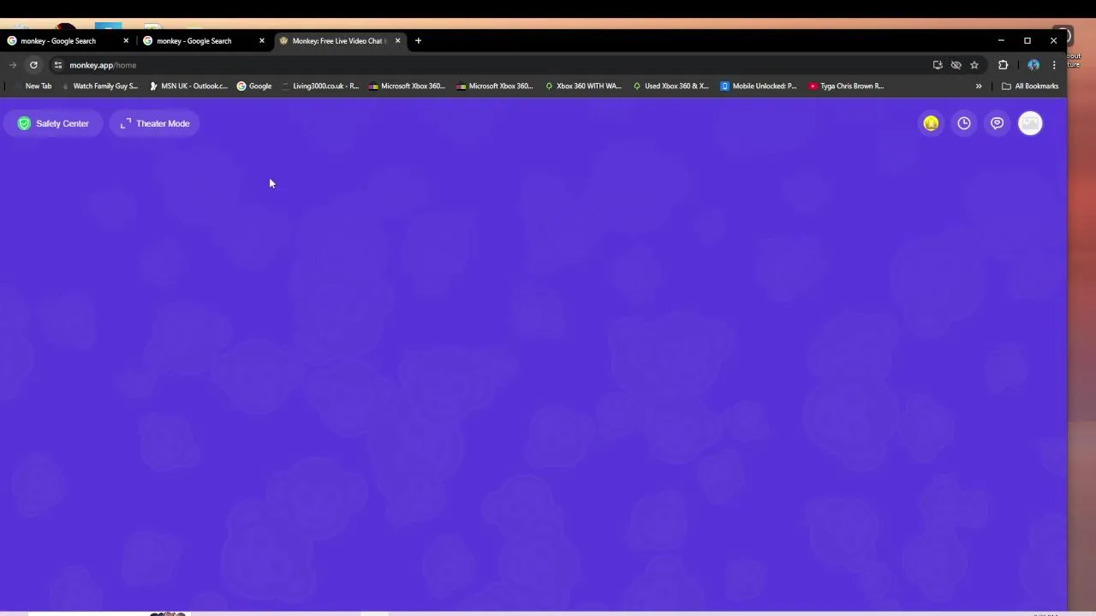Open the MSN UK - Outlook bookmark
Screen dimensions: 1096x616
188,86
